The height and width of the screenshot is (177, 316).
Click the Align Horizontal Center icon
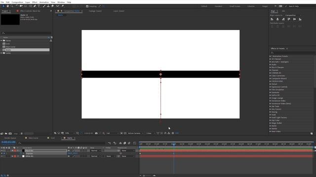pyautogui.click(x=277, y=19)
